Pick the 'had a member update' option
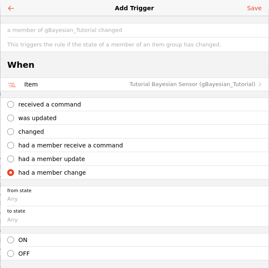269x268 pixels. [11, 159]
